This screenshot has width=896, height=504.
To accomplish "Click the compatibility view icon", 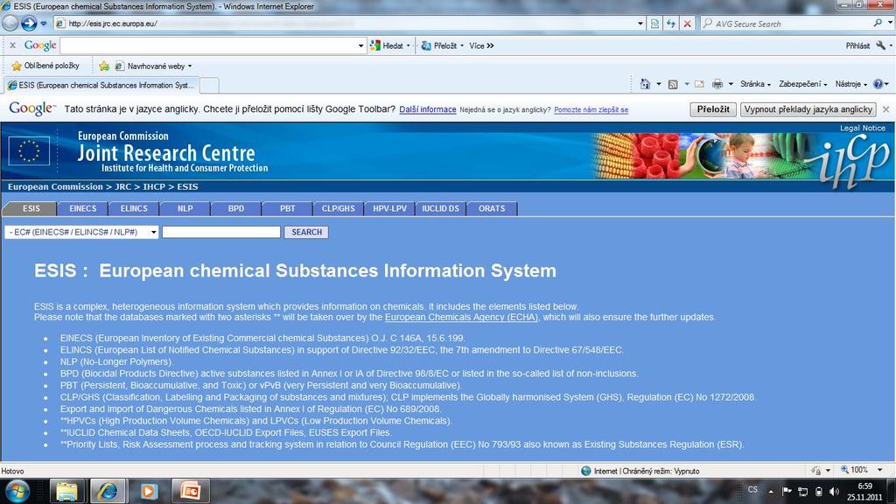I will tap(654, 24).
